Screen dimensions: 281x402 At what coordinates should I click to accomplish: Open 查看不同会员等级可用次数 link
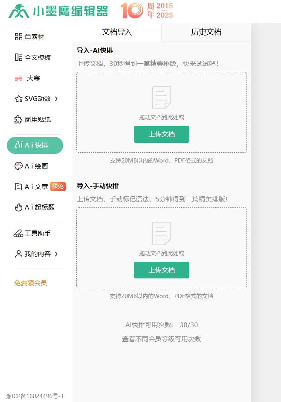(162, 339)
